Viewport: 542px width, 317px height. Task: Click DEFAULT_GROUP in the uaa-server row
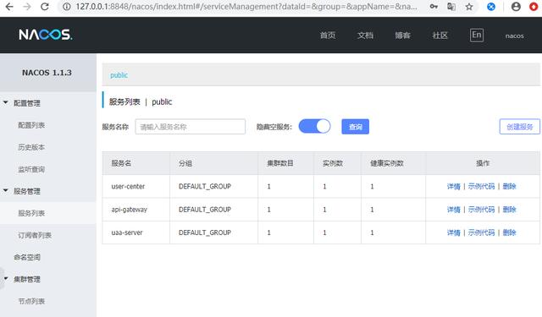[x=205, y=232]
